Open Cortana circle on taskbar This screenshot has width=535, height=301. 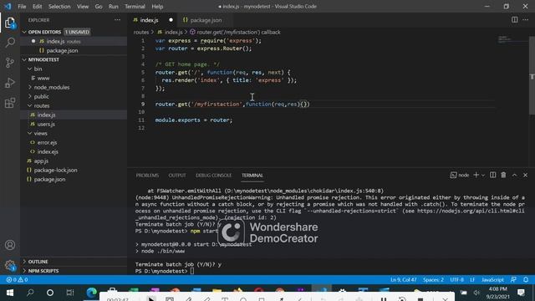[50, 293]
